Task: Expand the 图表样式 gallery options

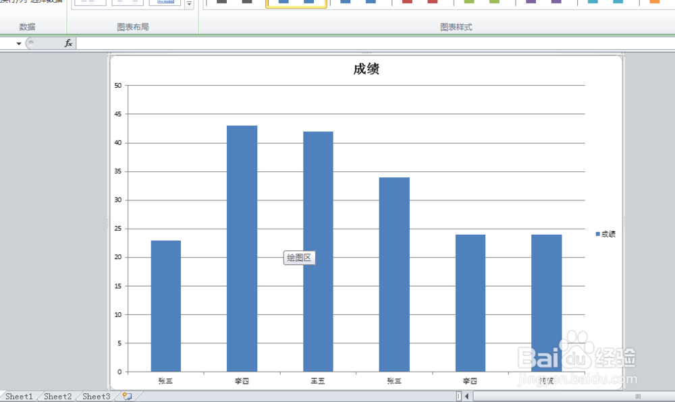Action: coord(670,4)
